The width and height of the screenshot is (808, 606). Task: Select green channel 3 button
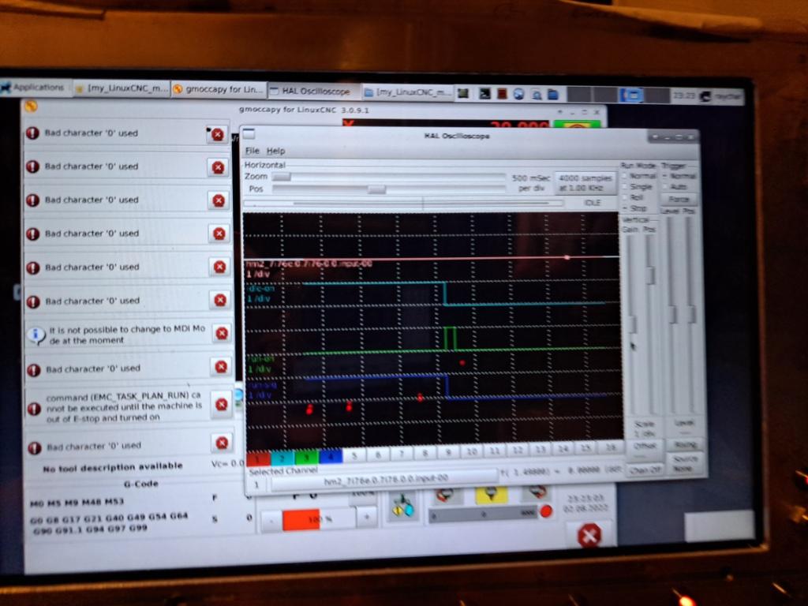tap(306, 457)
